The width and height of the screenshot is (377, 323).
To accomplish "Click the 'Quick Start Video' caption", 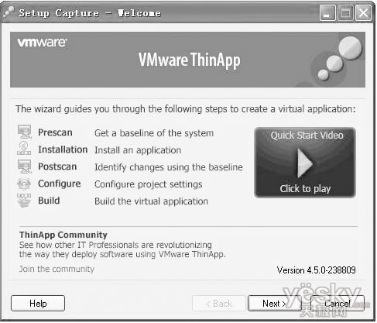I will (307, 136).
